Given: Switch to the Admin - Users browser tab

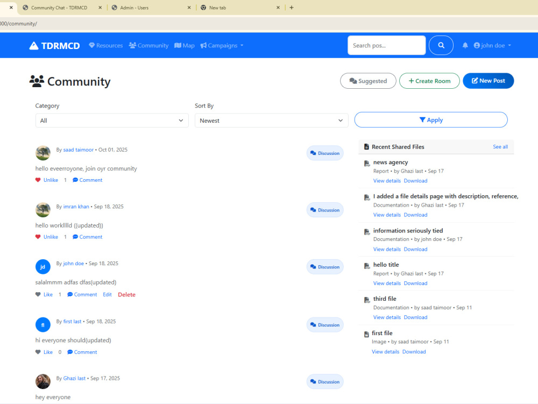Looking at the screenshot, I should (151, 8).
